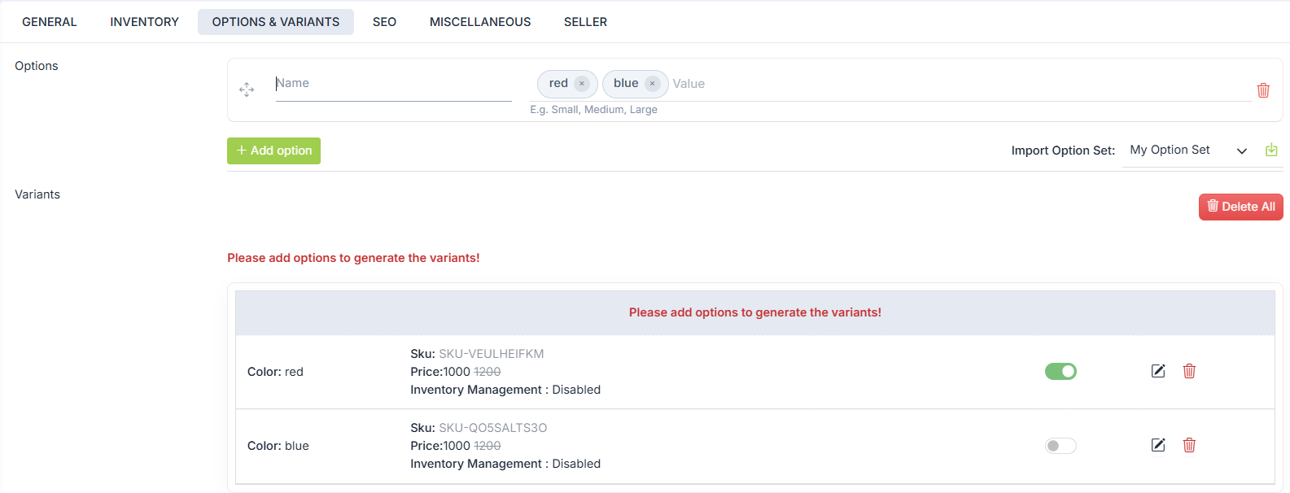
Task: Delete the option row using the red trash icon
Action: pos(1263,89)
